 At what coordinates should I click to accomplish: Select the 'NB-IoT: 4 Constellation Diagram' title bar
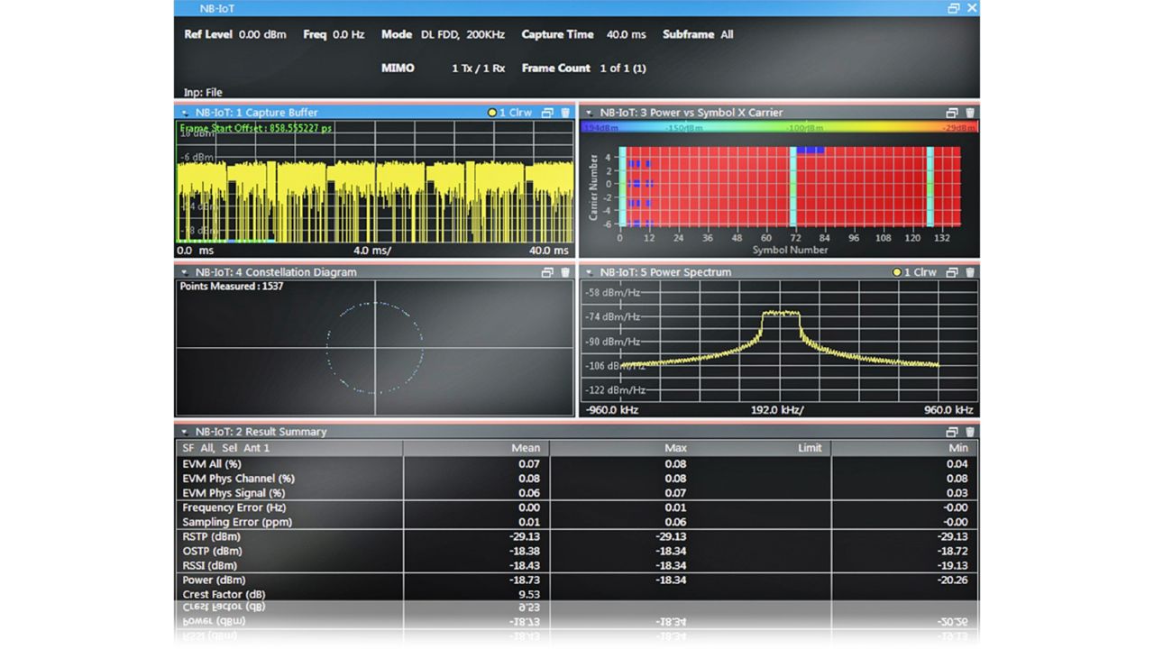[276, 272]
